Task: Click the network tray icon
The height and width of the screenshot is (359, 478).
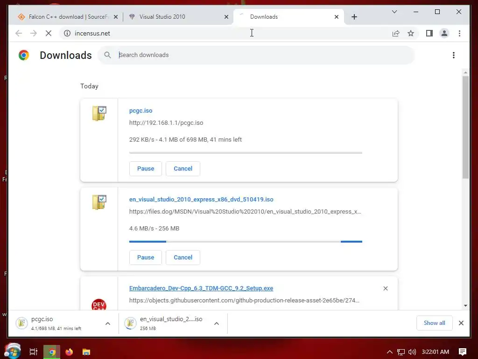Action: click(x=401, y=352)
